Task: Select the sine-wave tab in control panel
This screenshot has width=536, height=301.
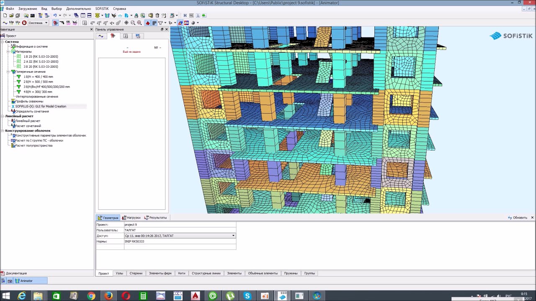Action: coord(101,36)
